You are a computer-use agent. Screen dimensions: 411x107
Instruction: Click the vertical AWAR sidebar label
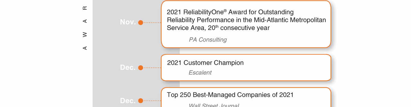[85, 28]
